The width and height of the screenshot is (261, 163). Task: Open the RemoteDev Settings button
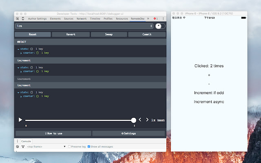128,133
